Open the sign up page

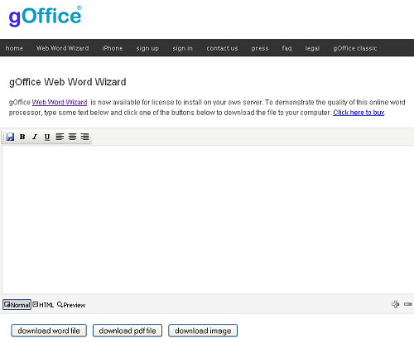(x=147, y=48)
